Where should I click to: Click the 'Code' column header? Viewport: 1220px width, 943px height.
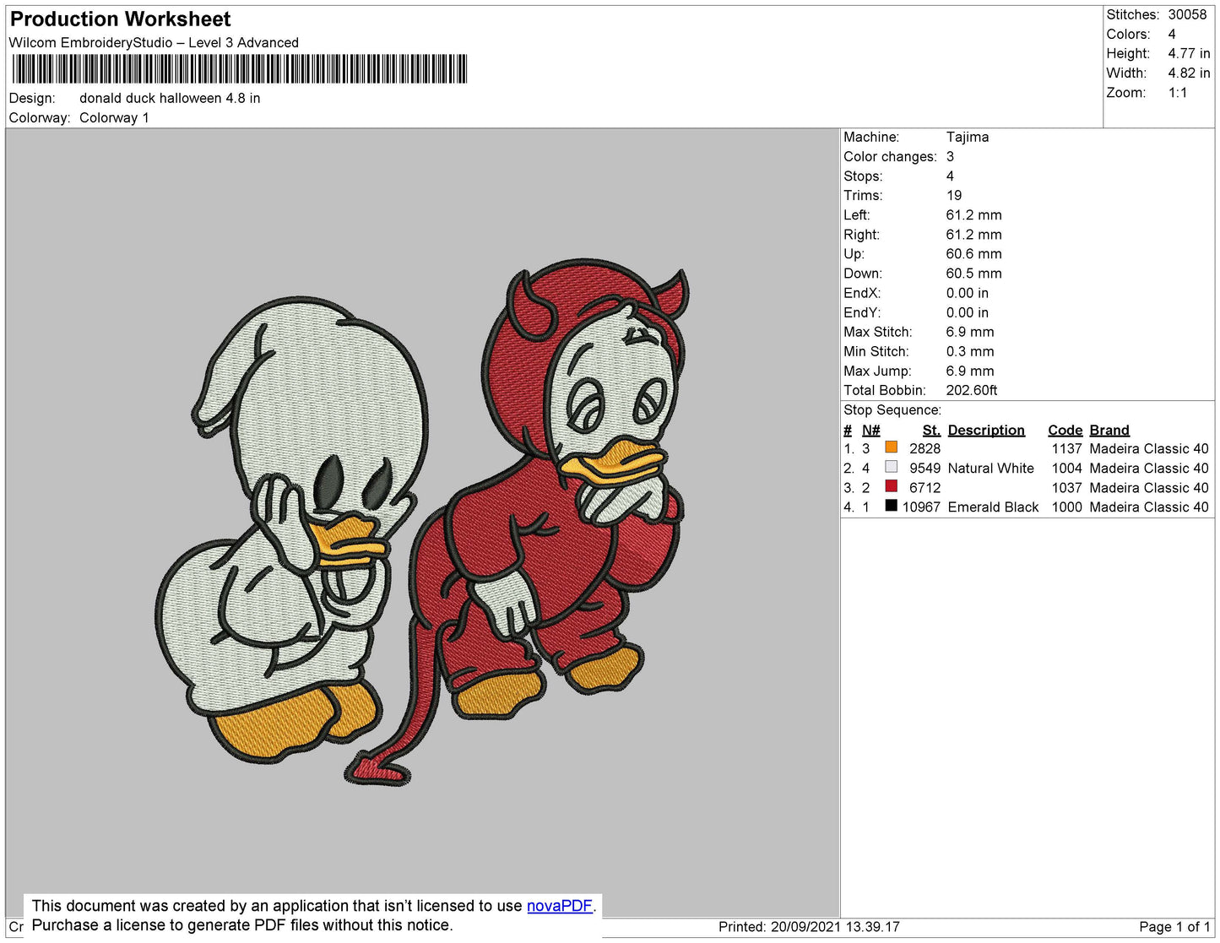pyautogui.click(x=1065, y=431)
